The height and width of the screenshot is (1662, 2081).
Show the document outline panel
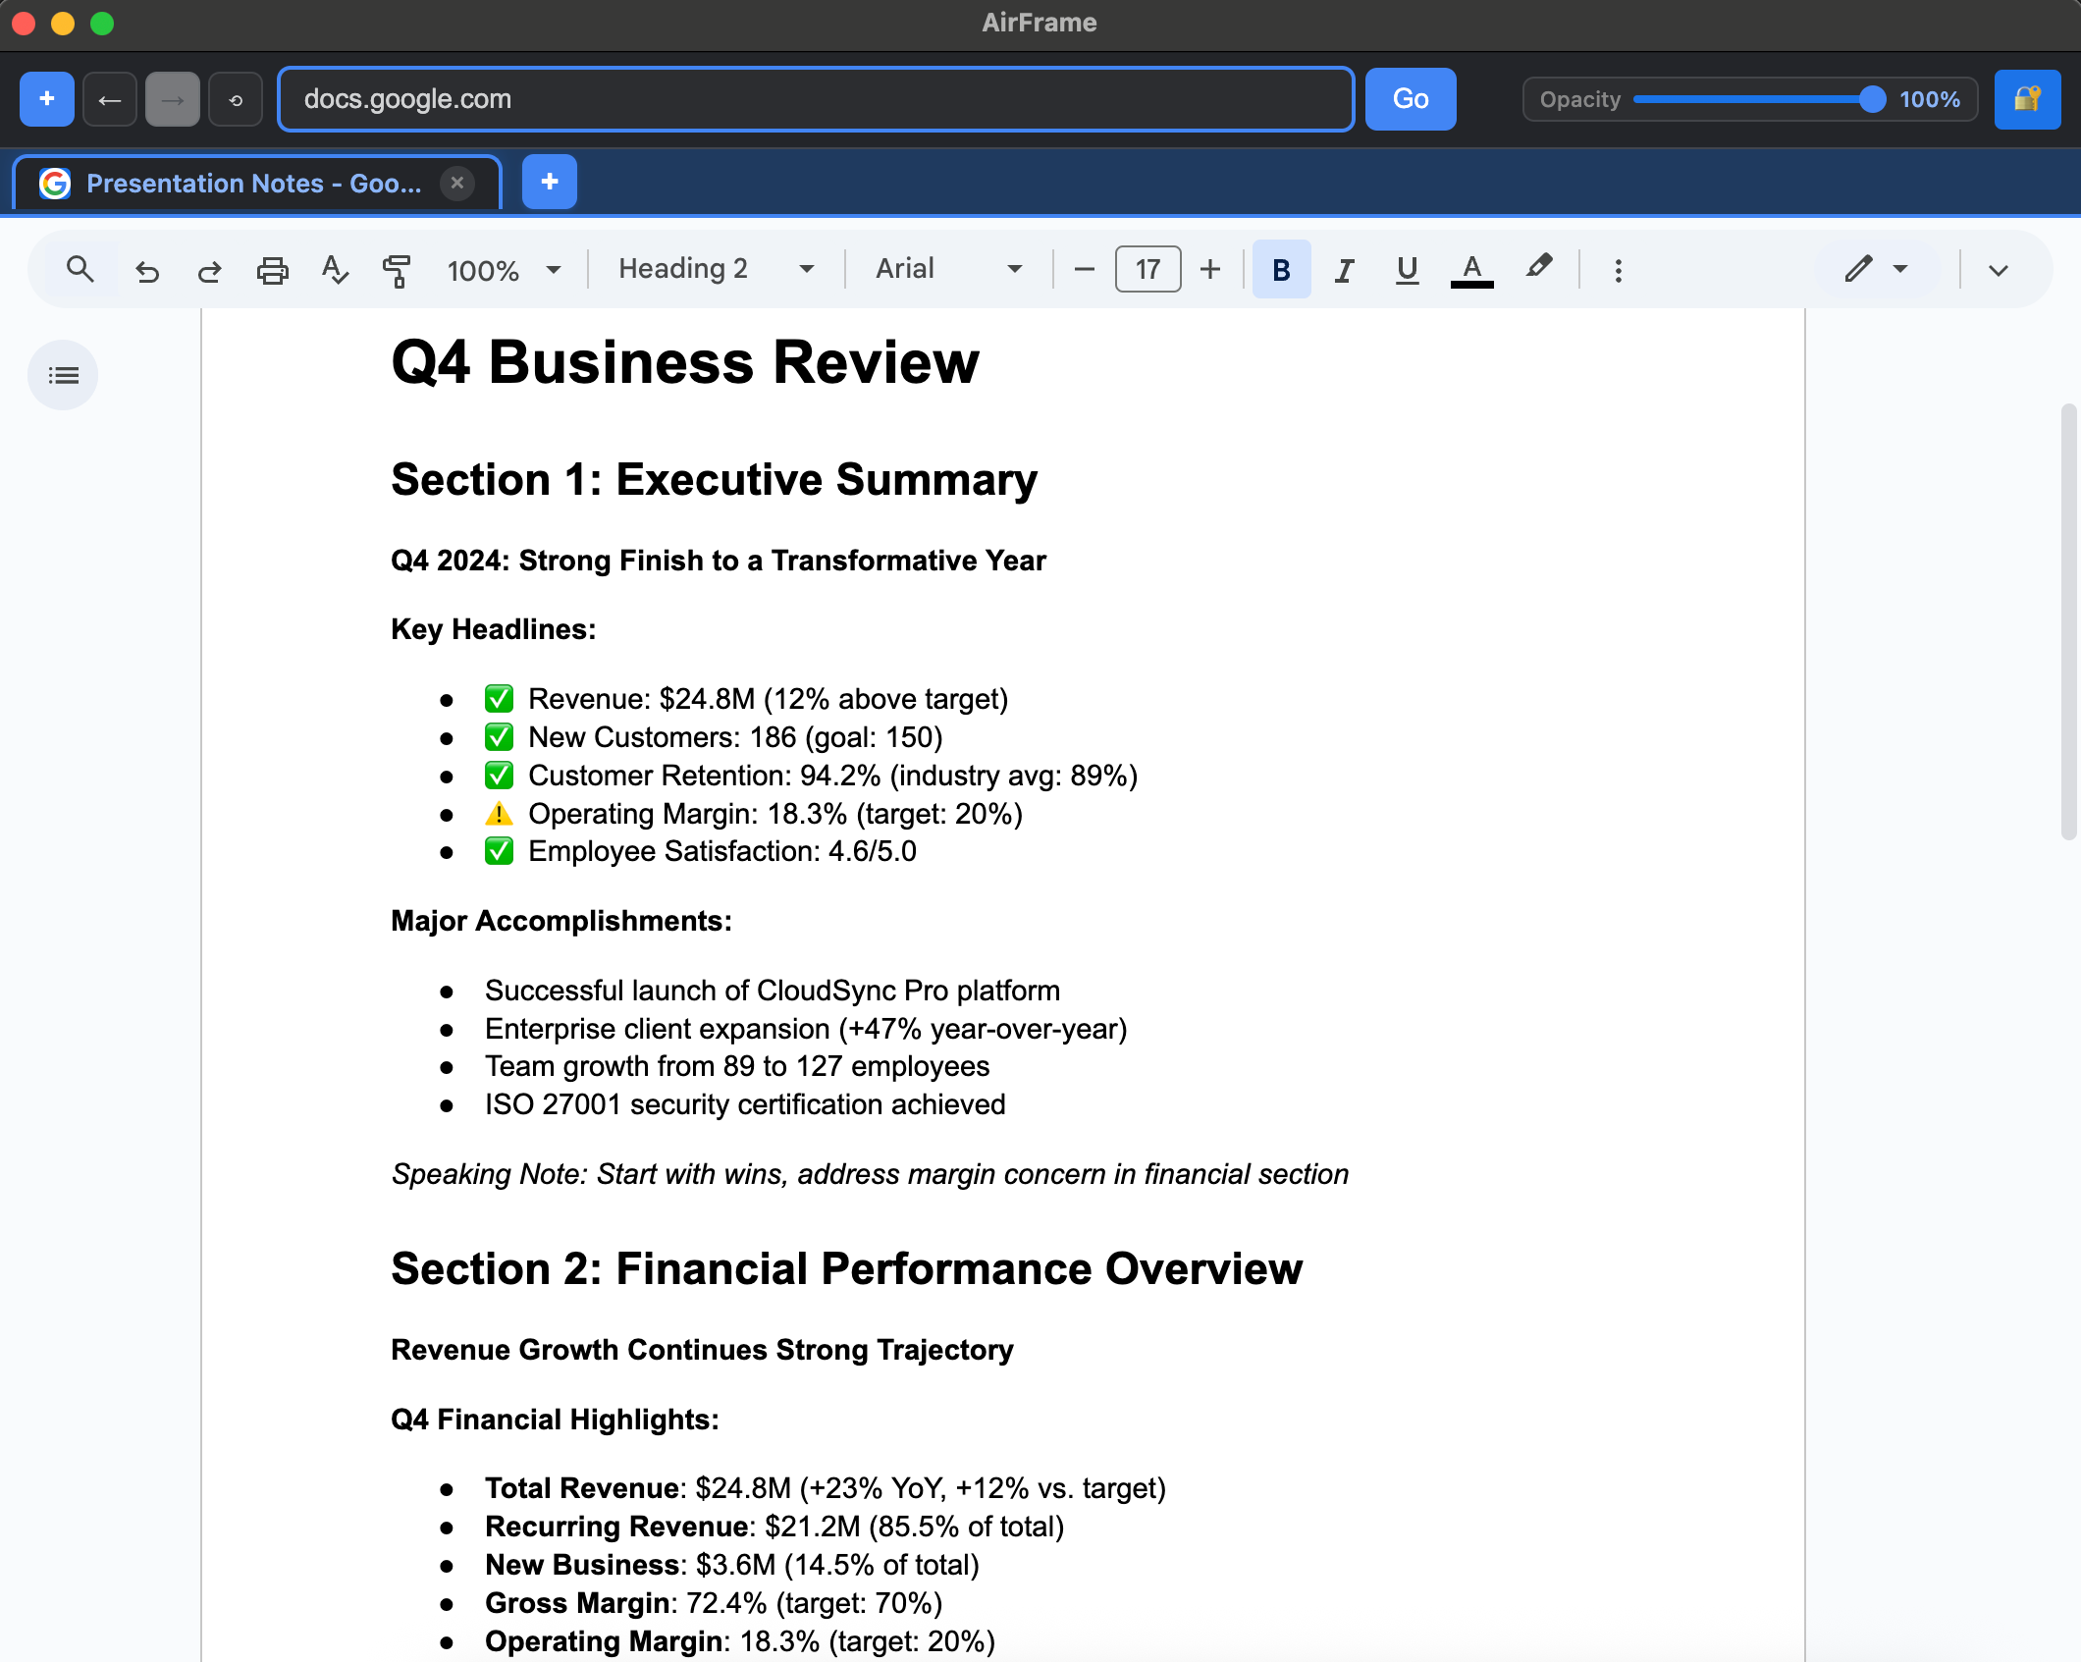pos(63,374)
